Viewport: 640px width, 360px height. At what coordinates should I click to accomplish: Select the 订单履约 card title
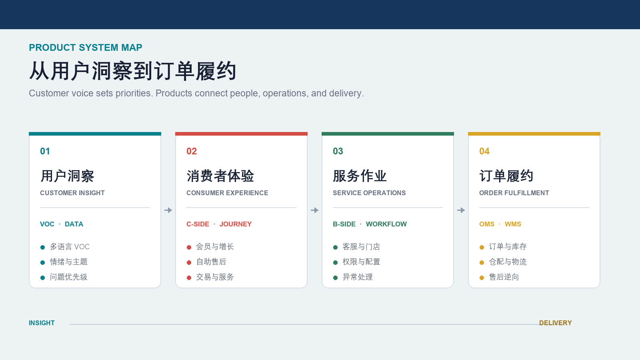[x=506, y=176]
